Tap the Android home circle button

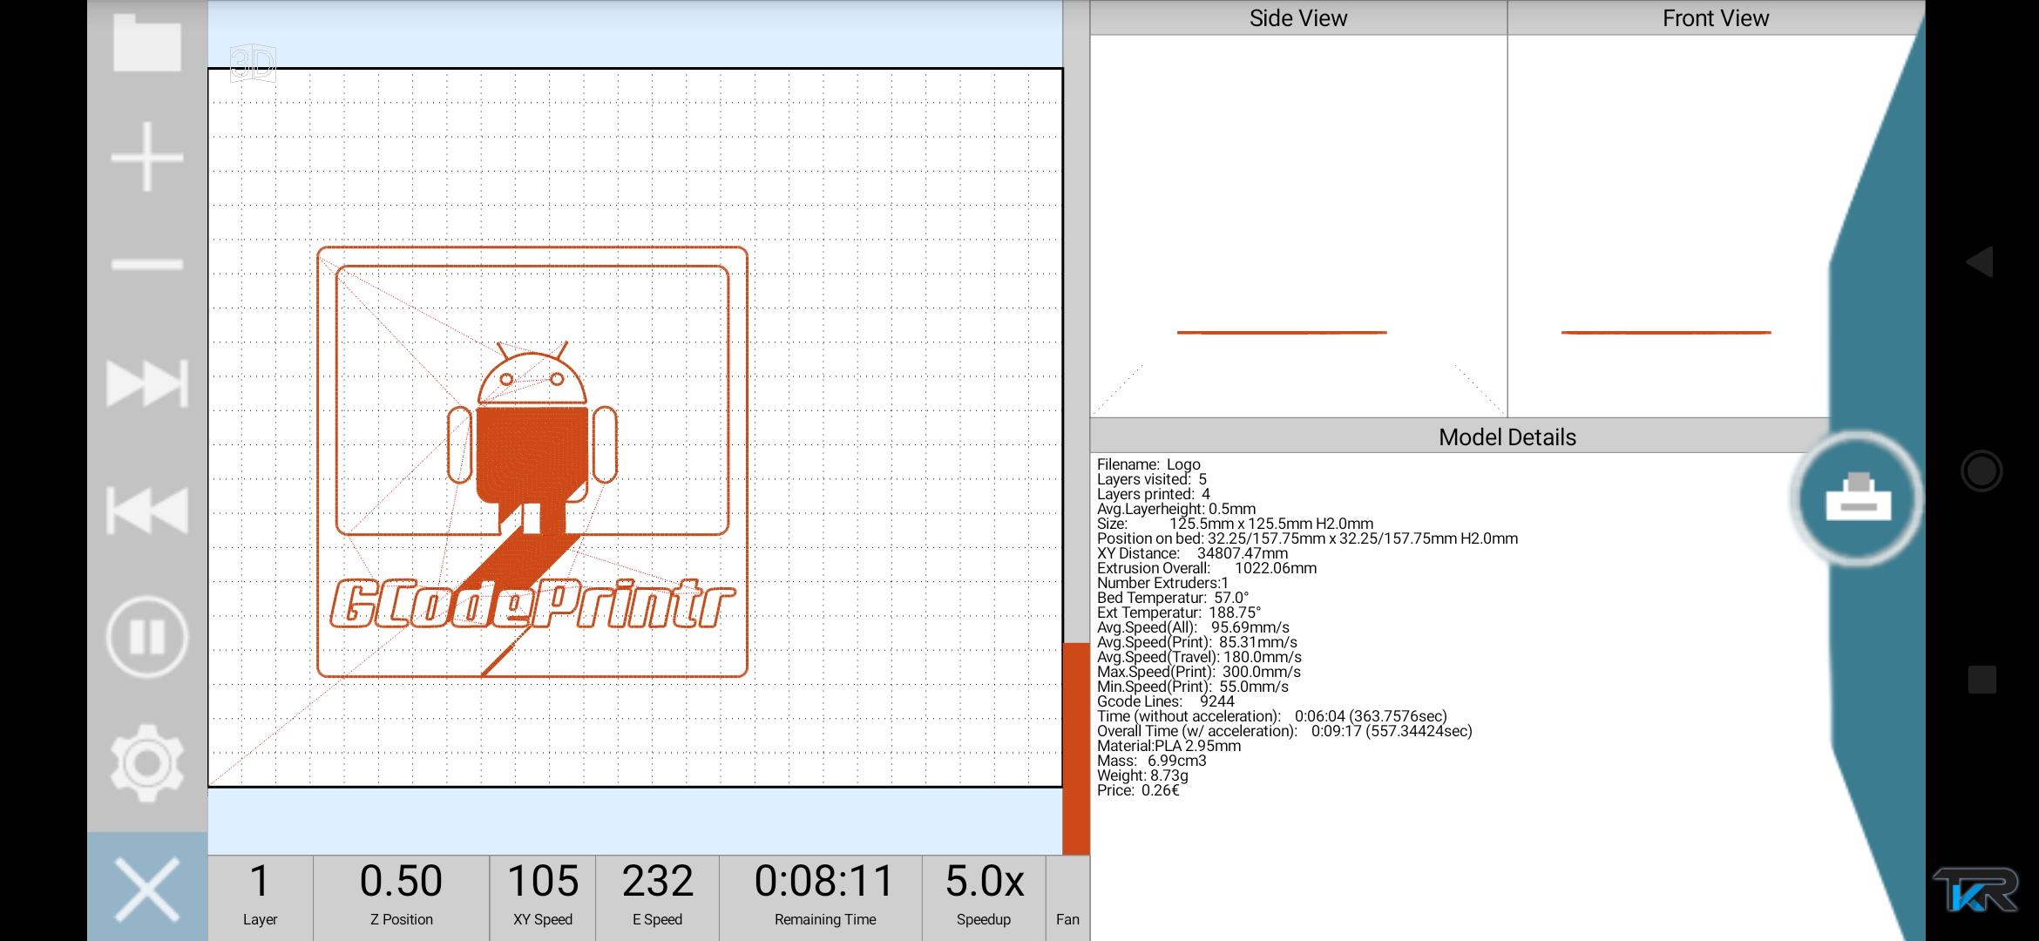tap(1981, 470)
